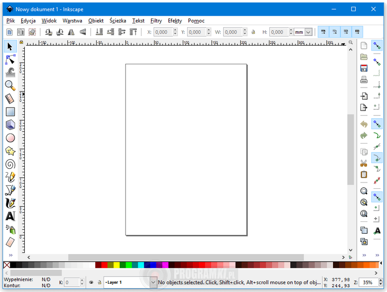Click the Import icon

pyautogui.click(x=364, y=96)
